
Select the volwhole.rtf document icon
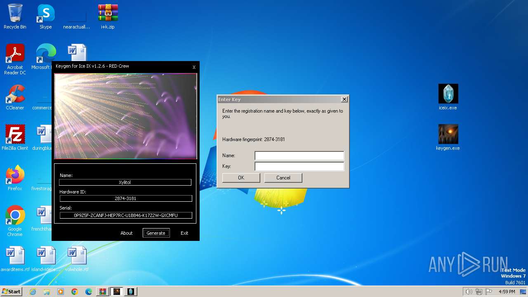point(77,259)
